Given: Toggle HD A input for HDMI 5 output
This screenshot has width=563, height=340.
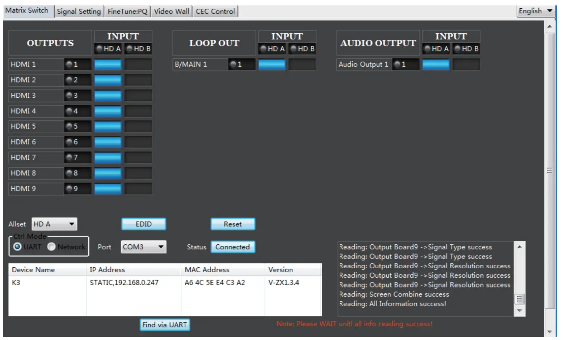Looking at the screenshot, I should click(108, 126).
